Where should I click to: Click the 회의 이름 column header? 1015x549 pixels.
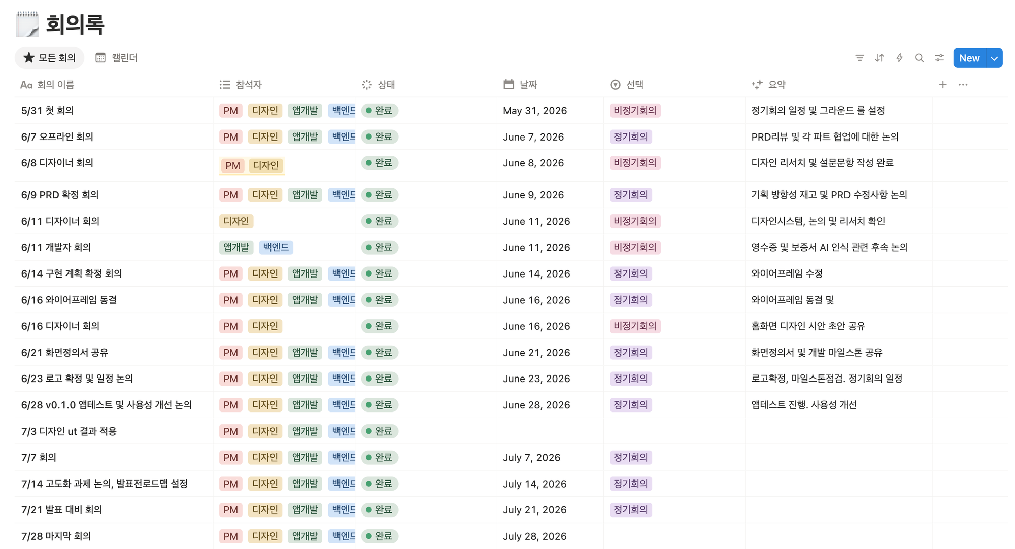point(47,85)
